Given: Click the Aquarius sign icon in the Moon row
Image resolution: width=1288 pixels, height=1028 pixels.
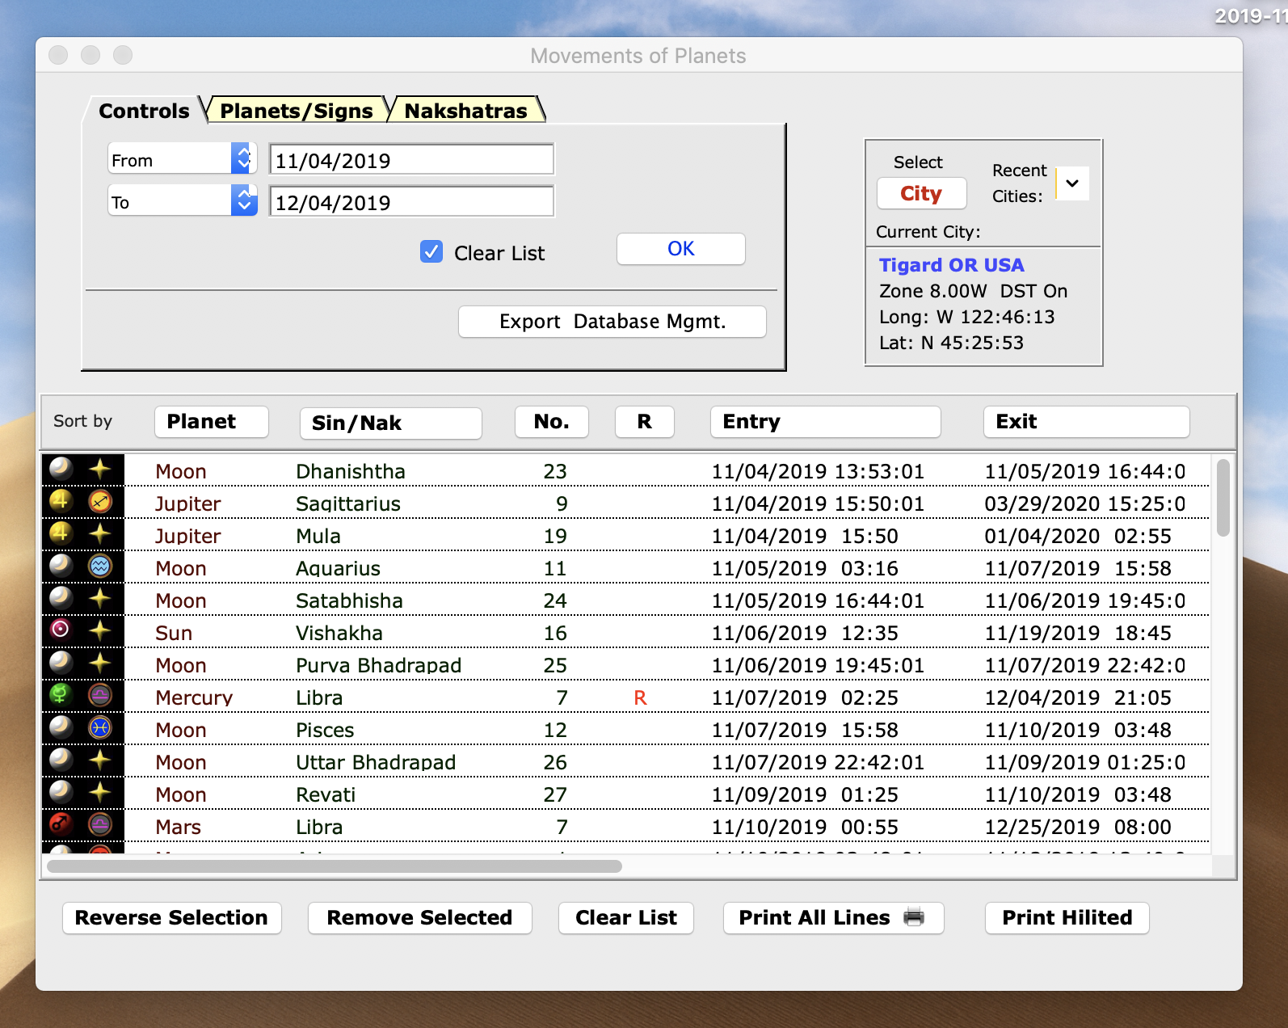Looking at the screenshot, I should 100,567.
